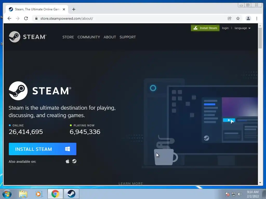Image resolution: width=266 pixels, height=199 pixels.
Task: Click the PLAYING NOW count 6,945,336
Action: coord(85,132)
